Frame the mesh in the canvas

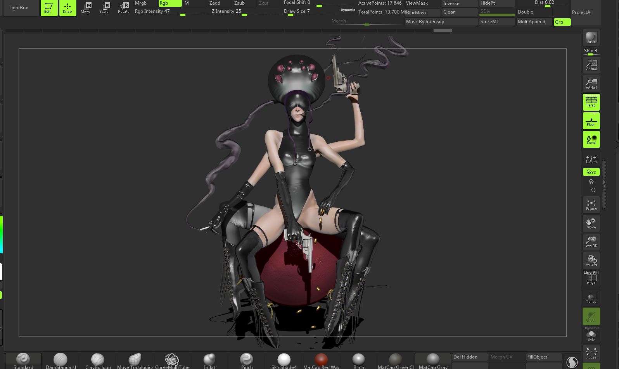coord(591,205)
